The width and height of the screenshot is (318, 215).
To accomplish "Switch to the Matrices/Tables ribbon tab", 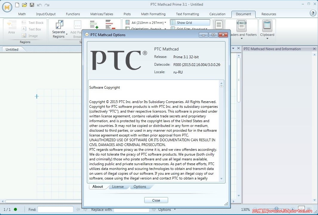I will pos(102,14).
